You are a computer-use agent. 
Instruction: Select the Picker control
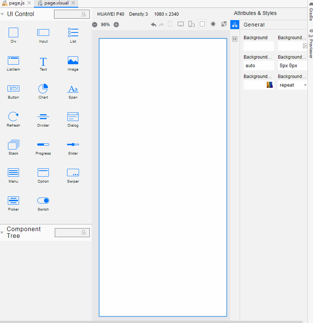(x=13, y=204)
